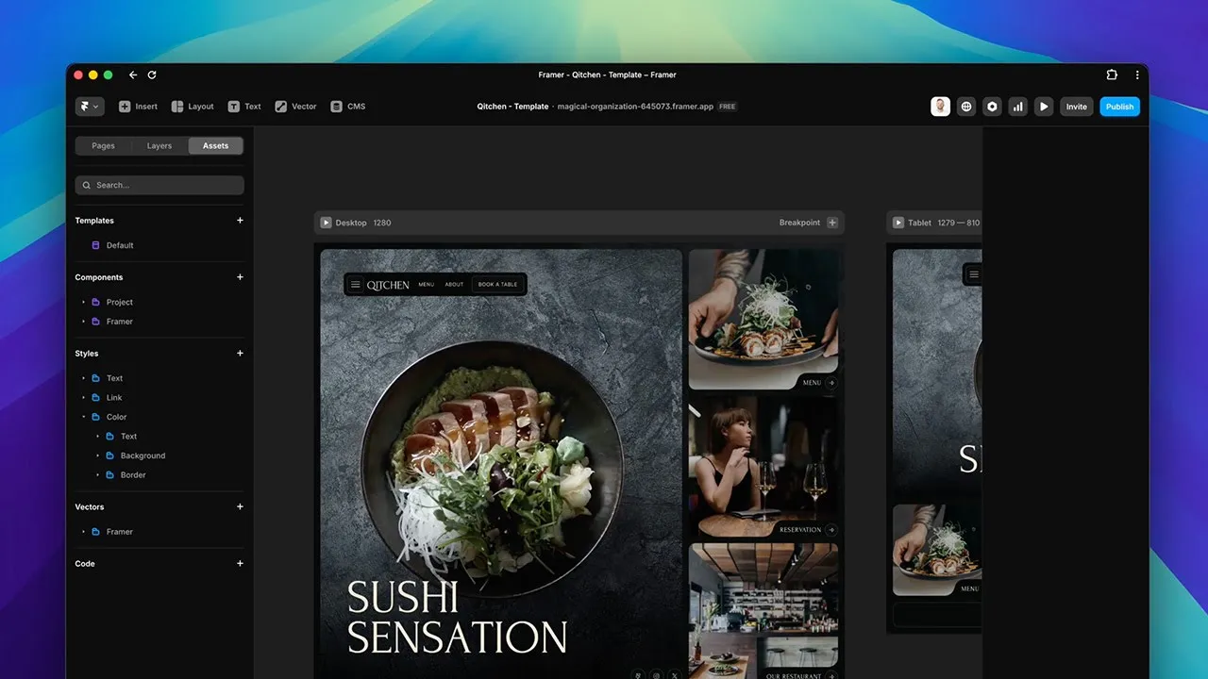
Task: Select the Our Restaurant interior image card
Action: coord(763,610)
